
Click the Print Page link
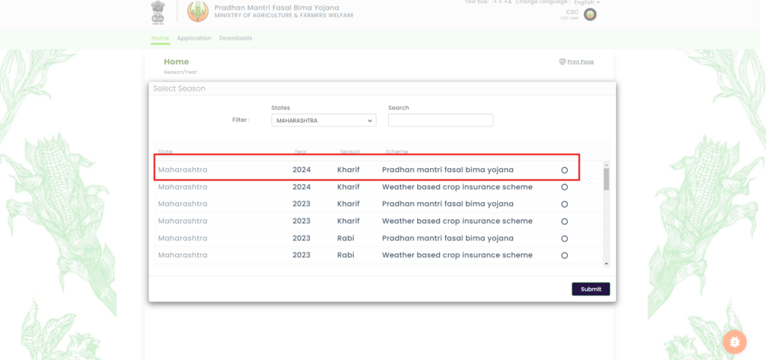click(x=580, y=61)
